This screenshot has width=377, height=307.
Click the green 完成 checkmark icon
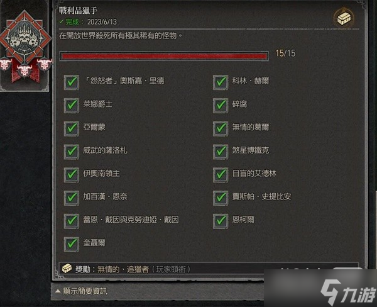tap(62, 22)
